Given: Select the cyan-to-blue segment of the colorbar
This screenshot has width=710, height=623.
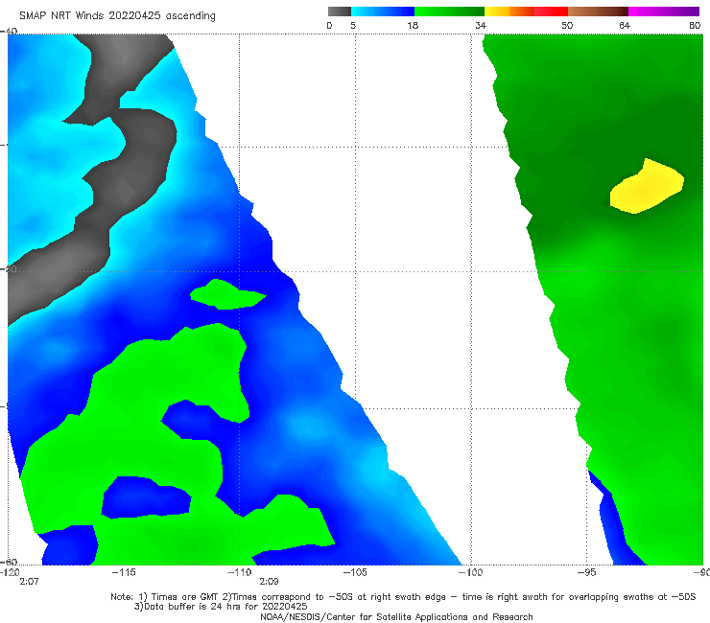Looking at the screenshot, I should coord(383,12).
